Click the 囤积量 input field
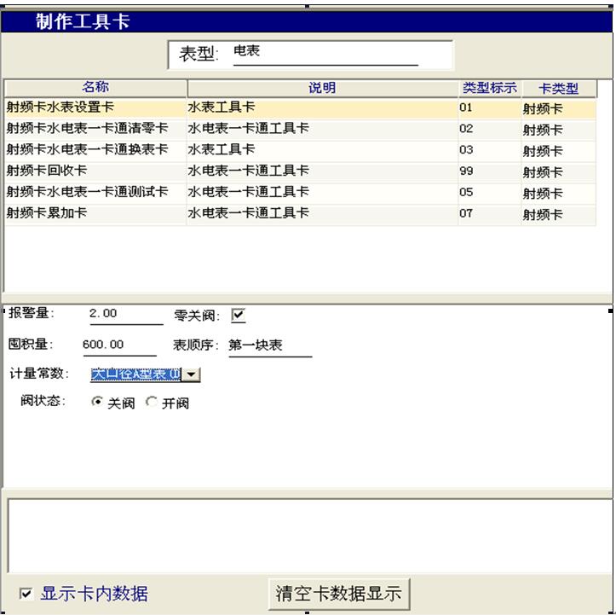The height and width of the screenshot is (615, 616). point(119,345)
